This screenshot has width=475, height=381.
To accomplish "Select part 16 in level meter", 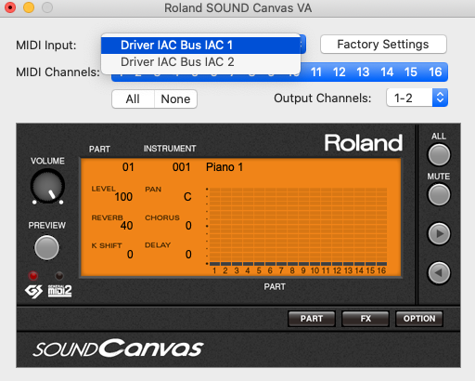I will pyautogui.click(x=381, y=270).
